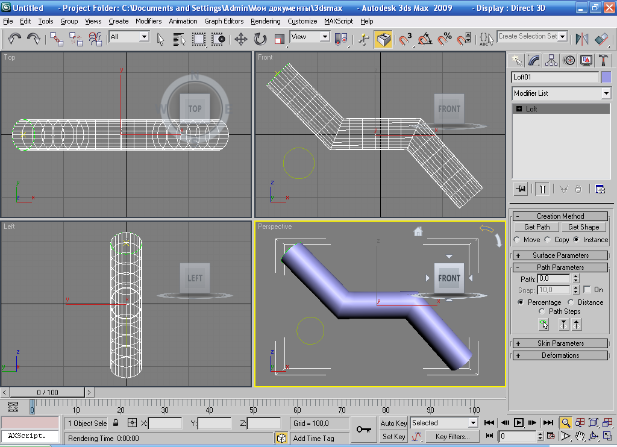
Task: Enable the Snap On checkbox
Action: pyautogui.click(x=587, y=290)
